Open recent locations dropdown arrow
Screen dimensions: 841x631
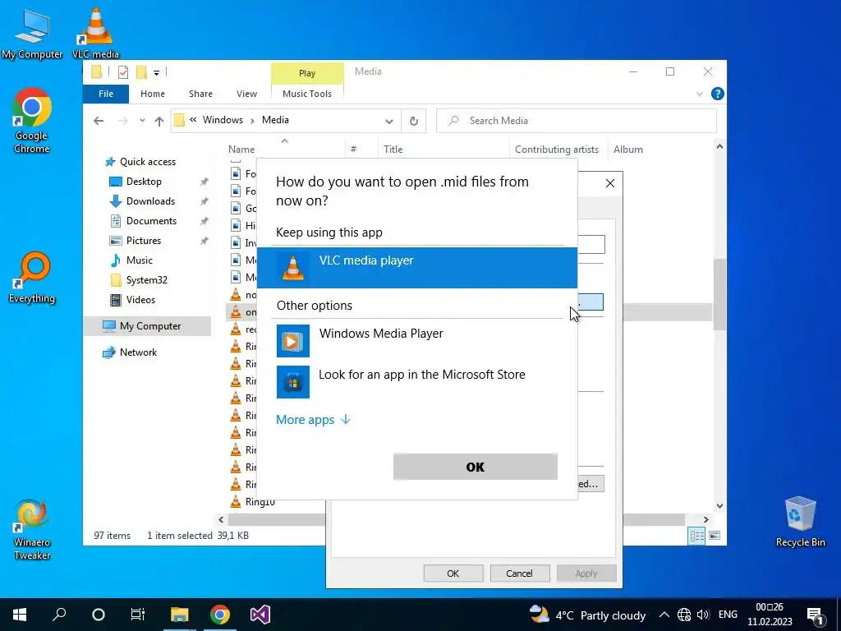142,121
